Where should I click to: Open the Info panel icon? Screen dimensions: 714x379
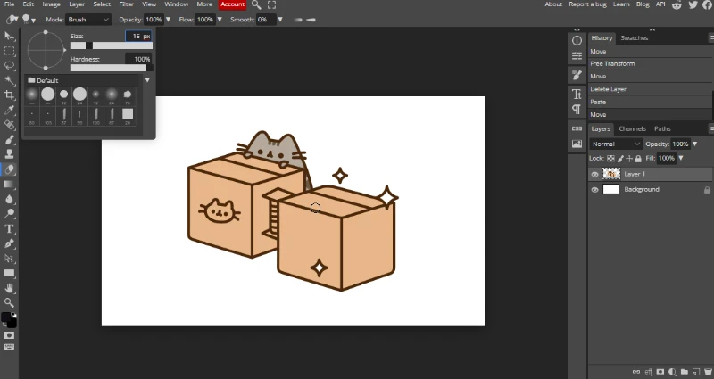point(577,40)
